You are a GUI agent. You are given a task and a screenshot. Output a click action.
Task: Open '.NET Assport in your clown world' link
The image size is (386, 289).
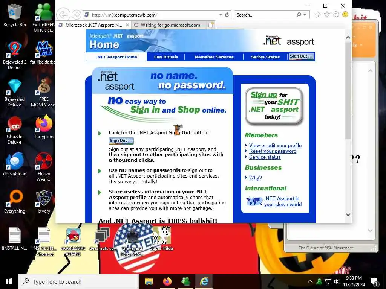283,202
